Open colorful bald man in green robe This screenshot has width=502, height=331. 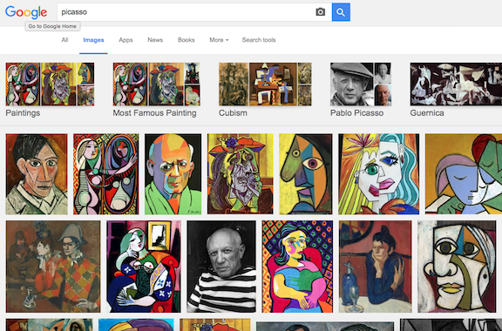coord(173,174)
